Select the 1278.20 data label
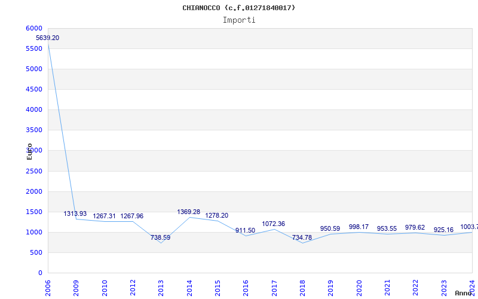The width and height of the screenshot is (478, 299). 217,215
